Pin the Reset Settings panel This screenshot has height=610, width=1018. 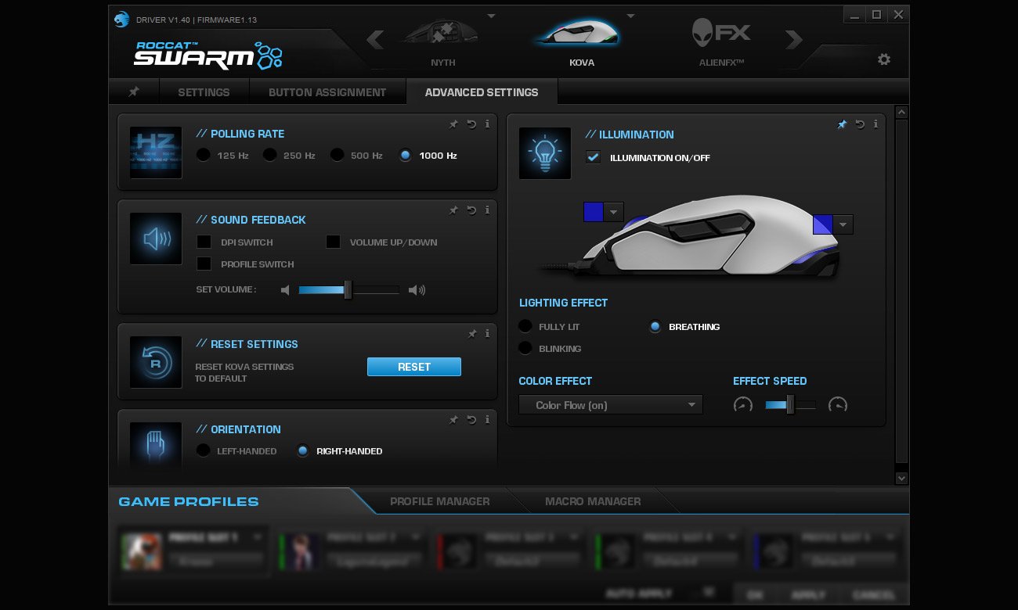pyautogui.click(x=471, y=333)
